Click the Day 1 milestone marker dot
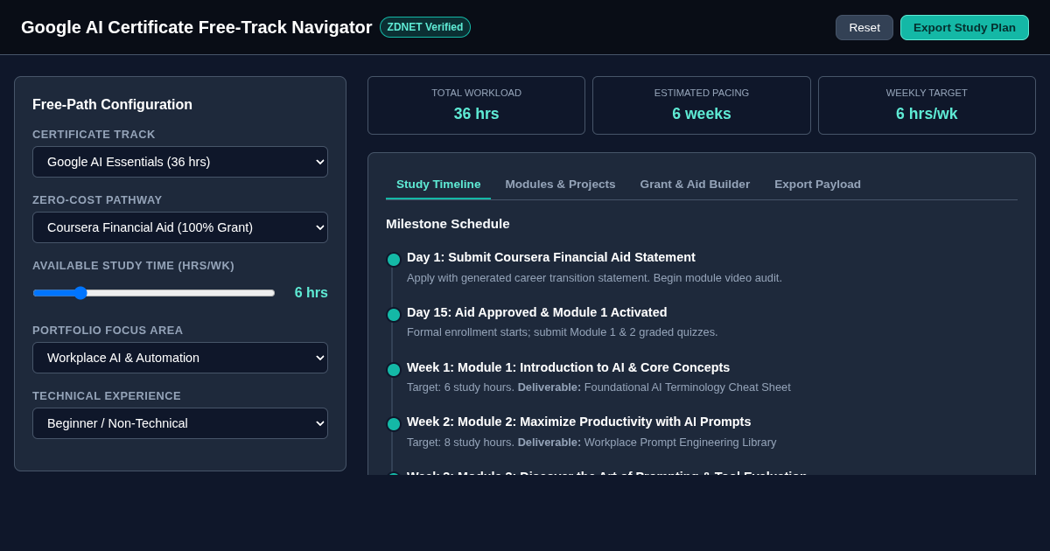Viewport: 1050px width, 551px height. [x=394, y=260]
